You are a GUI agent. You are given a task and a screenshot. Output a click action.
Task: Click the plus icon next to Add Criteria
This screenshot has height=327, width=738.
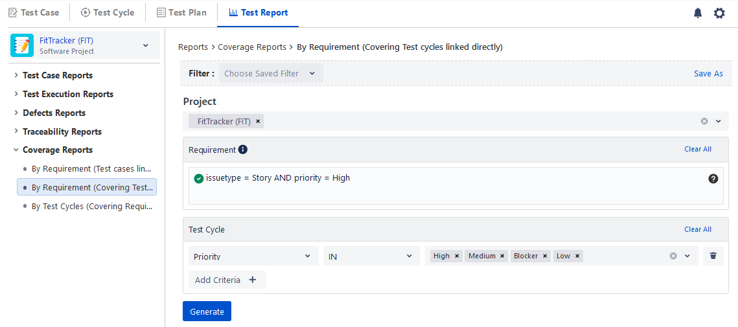pyautogui.click(x=253, y=280)
